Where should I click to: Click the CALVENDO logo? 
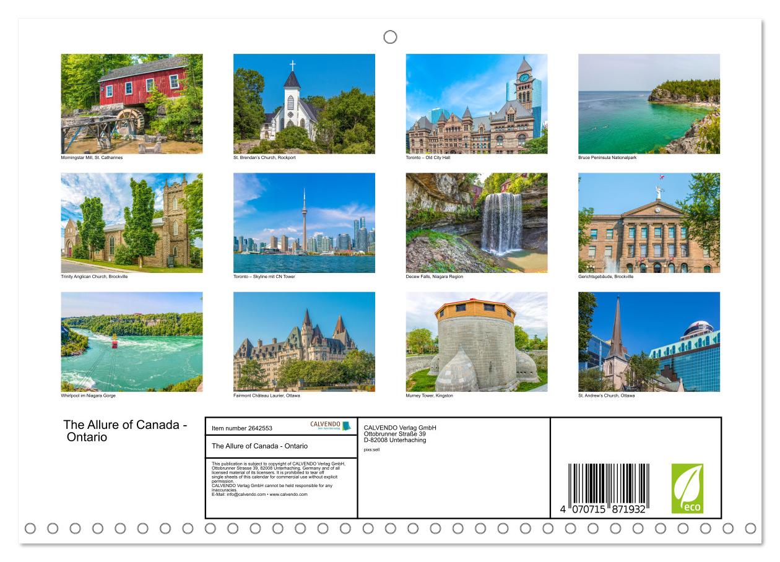(330, 426)
